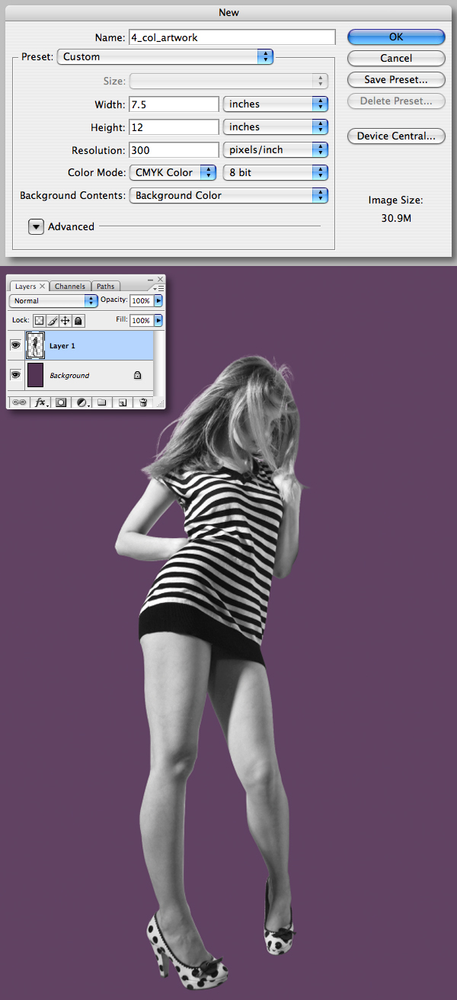The width and height of the screenshot is (457, 1000).
Task: Collapse the Layers palette with minimize dash
Action: tap(150, 280)
